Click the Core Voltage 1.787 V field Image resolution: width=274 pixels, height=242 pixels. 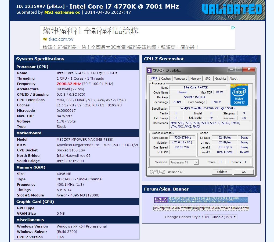tap(216, 102)
